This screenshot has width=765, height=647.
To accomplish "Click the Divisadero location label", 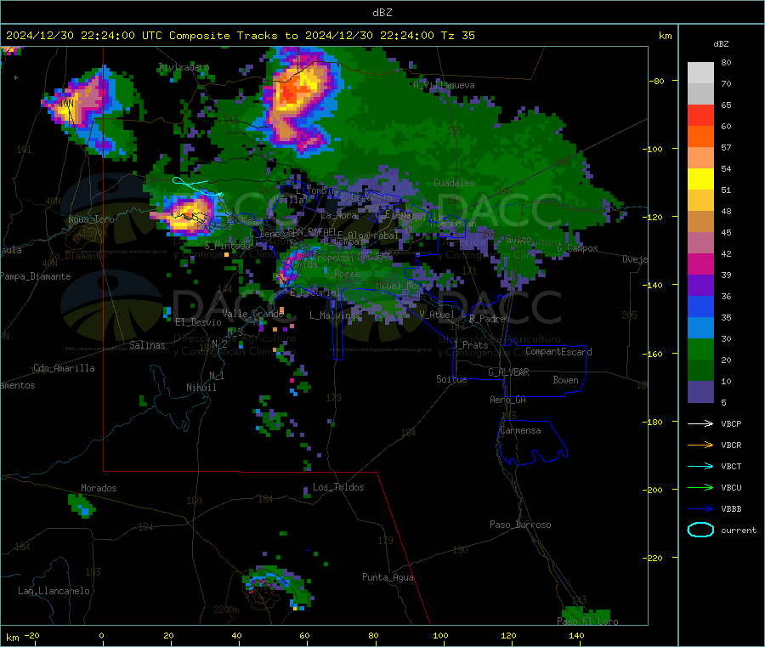I will tap(184, 67).
